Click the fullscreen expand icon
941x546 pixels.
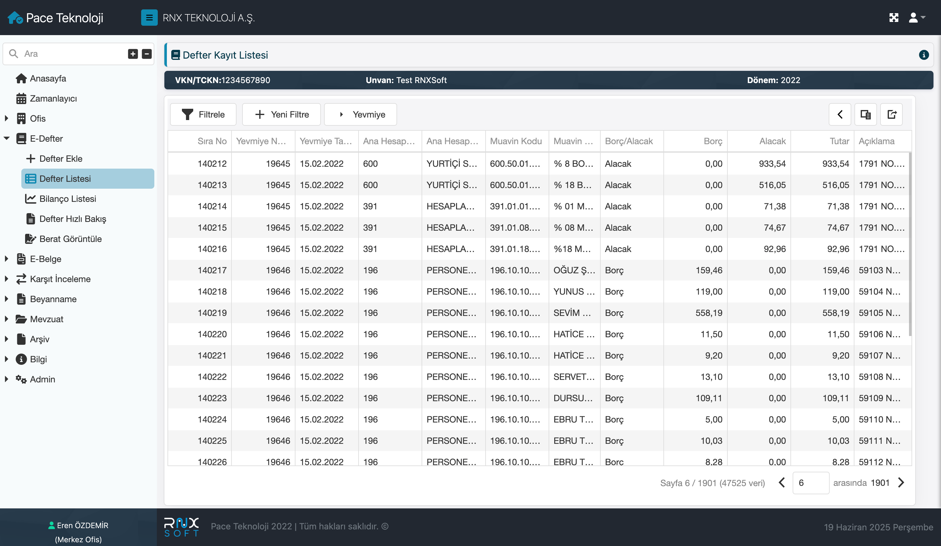pos(894,18)
